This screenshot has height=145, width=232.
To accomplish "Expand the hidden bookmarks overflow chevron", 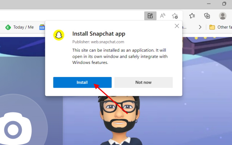I will click(200, 27).
